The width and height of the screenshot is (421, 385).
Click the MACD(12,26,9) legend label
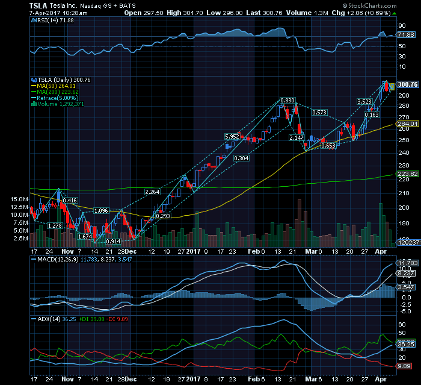click(x=58, y=259)
